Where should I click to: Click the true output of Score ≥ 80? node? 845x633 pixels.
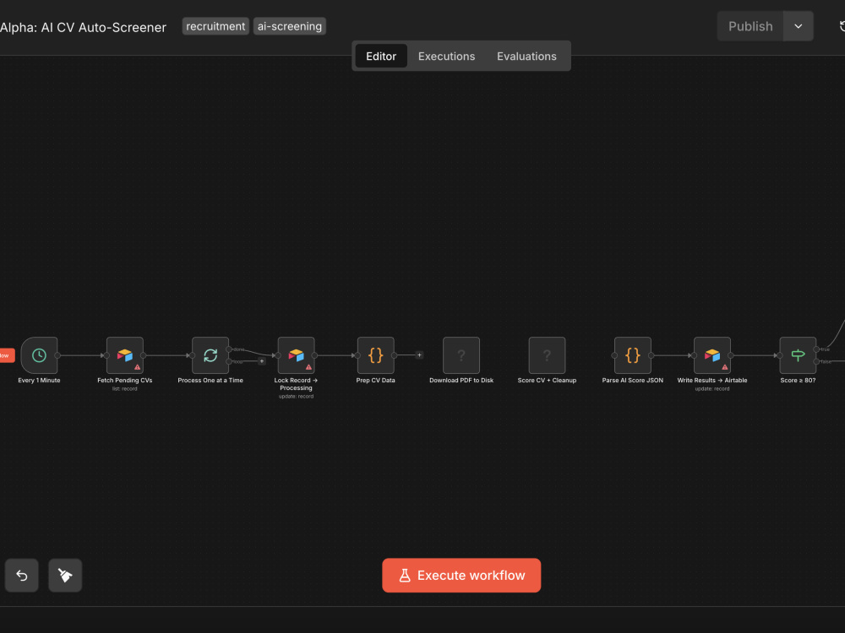pos(816,349)
